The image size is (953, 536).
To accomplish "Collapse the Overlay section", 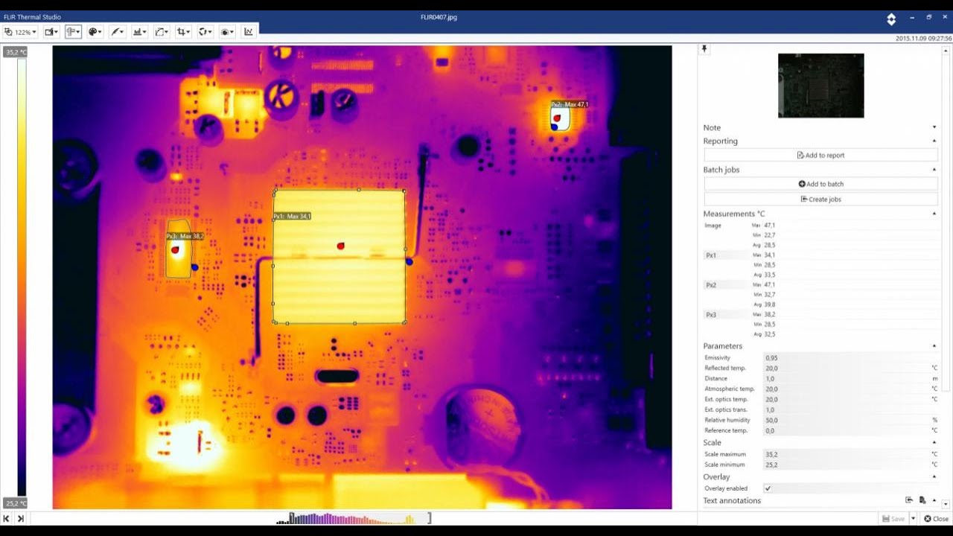I will point(934,476).
